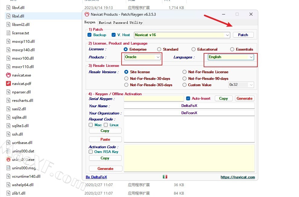The image size is (299, 197).
Task: Click the Patch button
Action: point(243,35)
